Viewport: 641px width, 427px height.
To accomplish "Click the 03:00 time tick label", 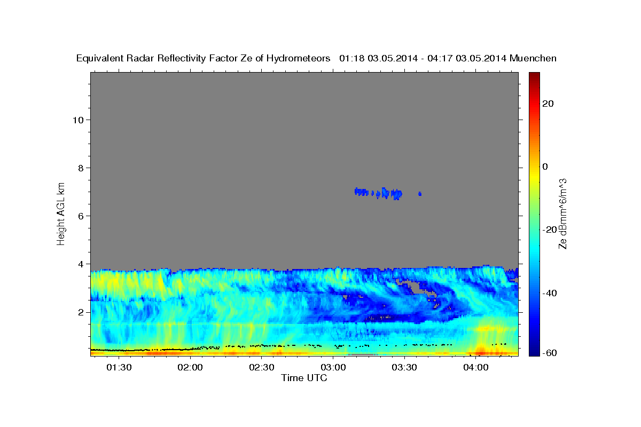I will click(x=333, y=367).
